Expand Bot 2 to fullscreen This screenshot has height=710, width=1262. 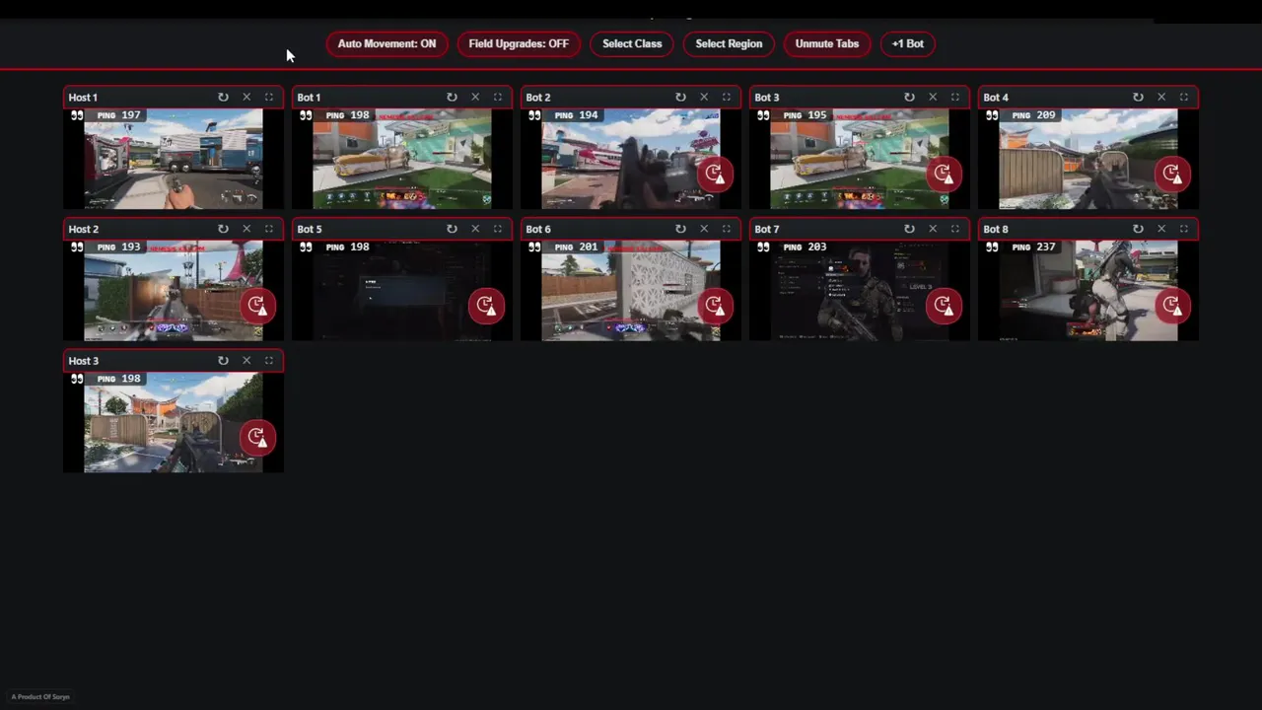(727, 98)
